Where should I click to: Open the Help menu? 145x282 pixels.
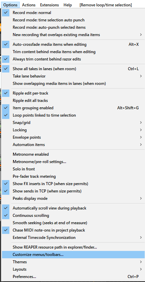pyautogui.click(x=67, y=5)
